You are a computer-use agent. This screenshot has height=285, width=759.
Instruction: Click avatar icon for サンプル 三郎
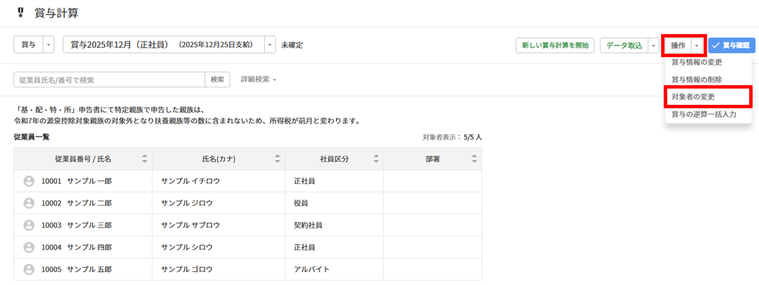pyautogui.click(x=28, y=225)
